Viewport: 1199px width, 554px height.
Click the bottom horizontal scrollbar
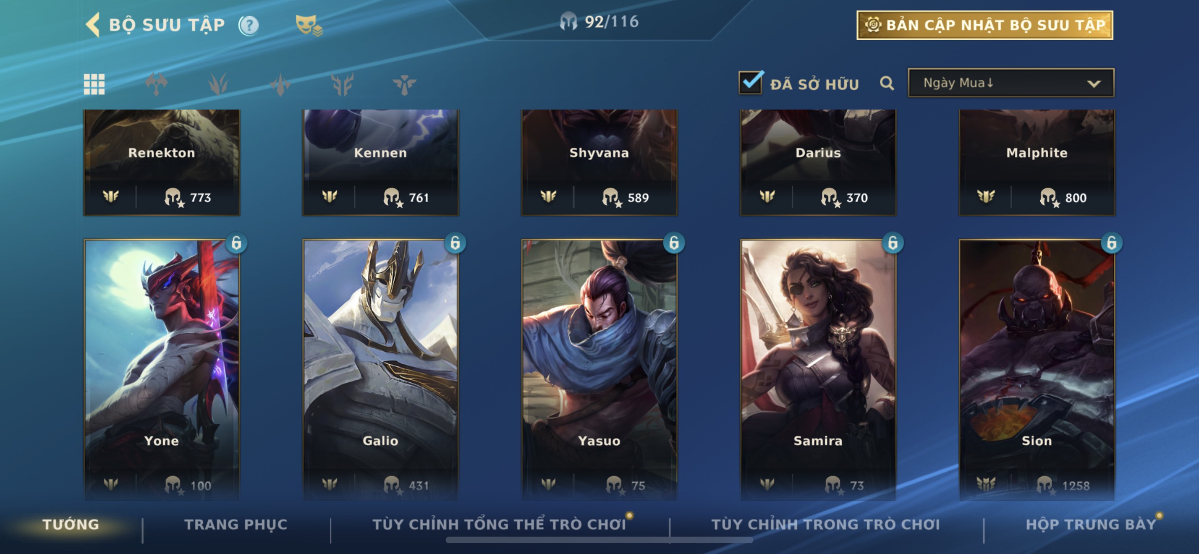599,540
